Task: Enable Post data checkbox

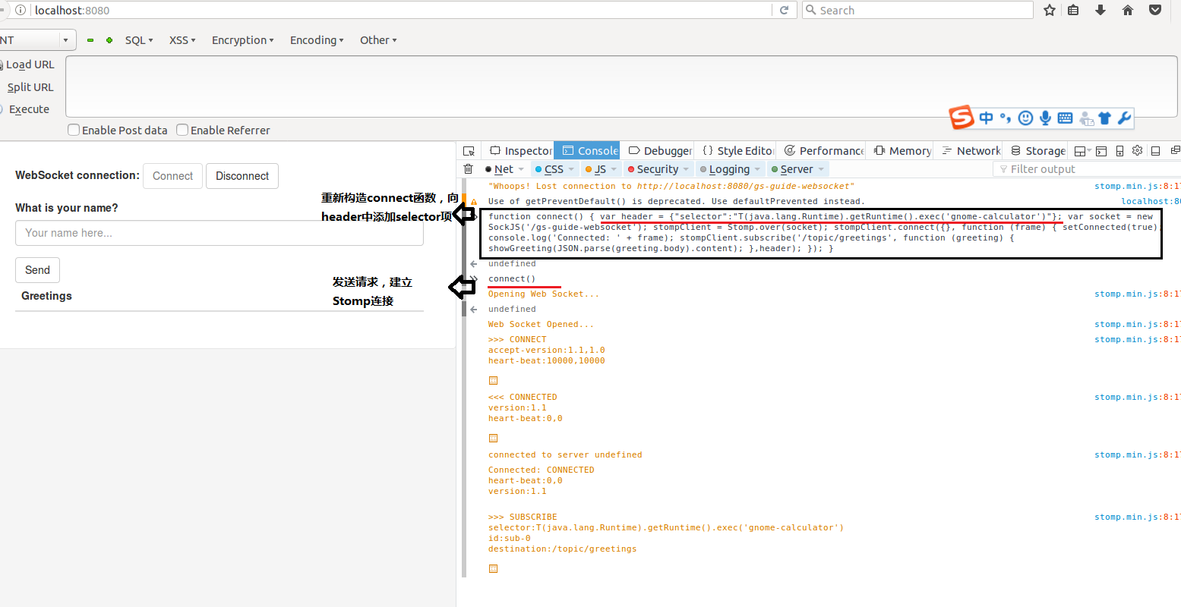Action: [x=74, y=130]
